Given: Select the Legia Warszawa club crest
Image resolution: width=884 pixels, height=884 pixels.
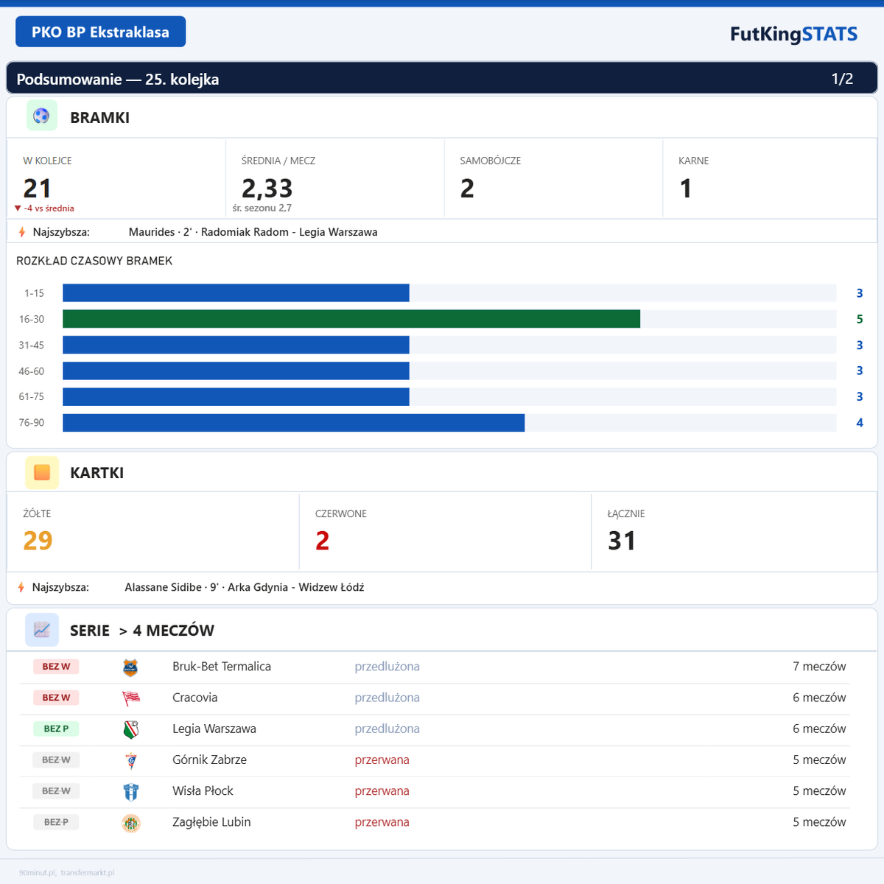Looking at the screenshot, I should [131, 729].
